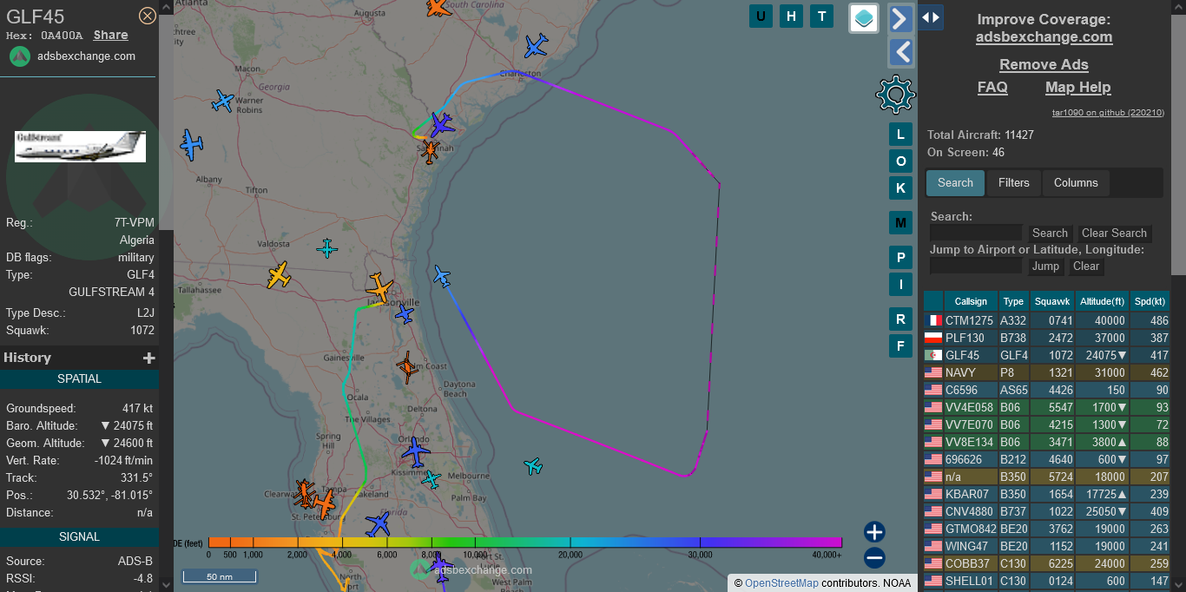Screen dimensions: 1186x592
Task: Click the Clear button beside Jump
Action: click(1086, 266)
